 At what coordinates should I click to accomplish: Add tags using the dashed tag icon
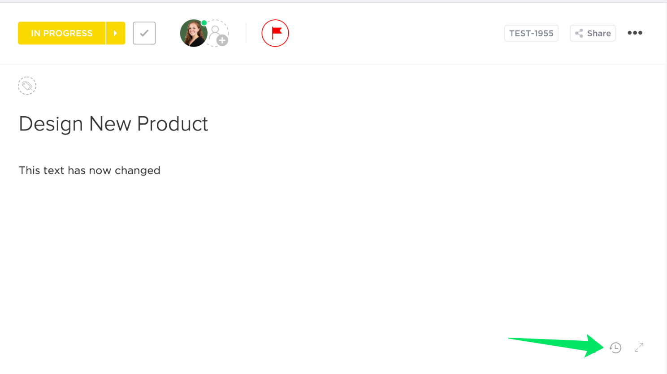click(27, 86)
